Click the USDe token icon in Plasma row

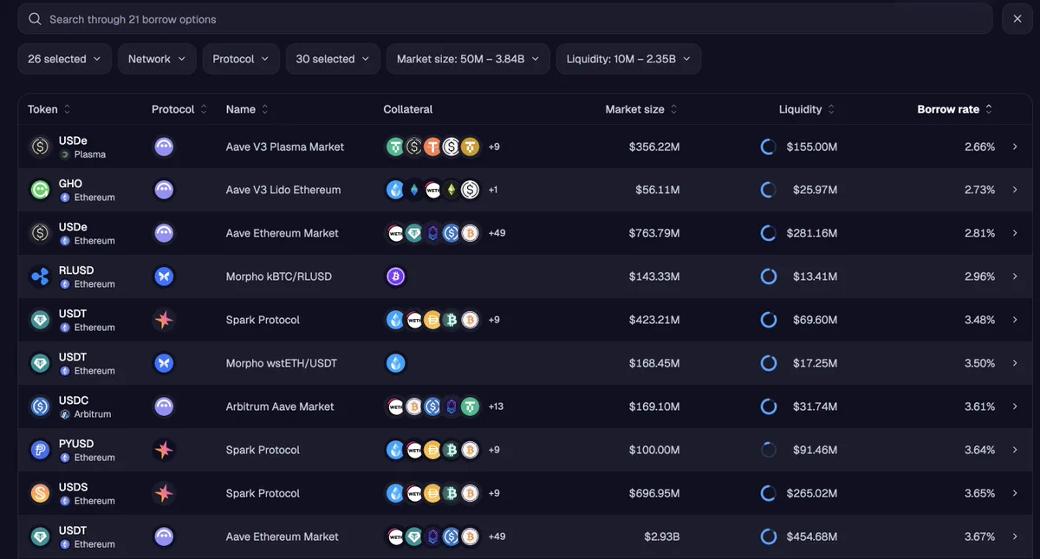pyautogui.click(x=40, y=146)
